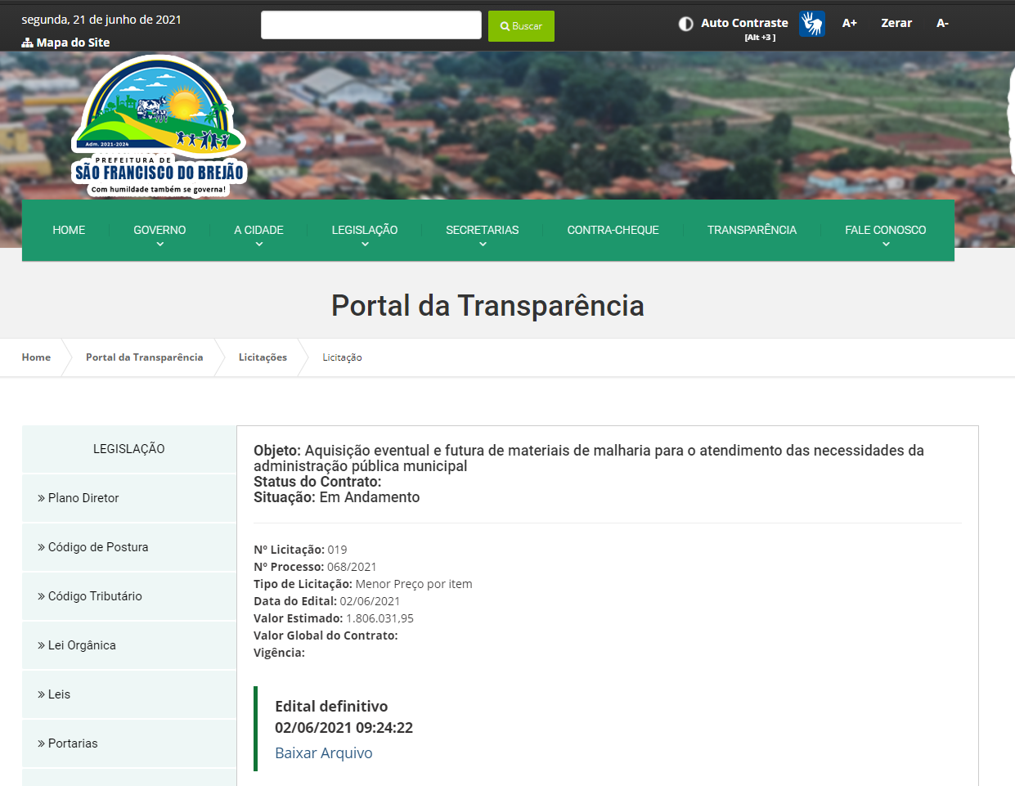Screen dimensions: 1015x786
Task: Open Lei Orgânica in the sidebar
Action: pyautogui.click(x=129, y=645)
